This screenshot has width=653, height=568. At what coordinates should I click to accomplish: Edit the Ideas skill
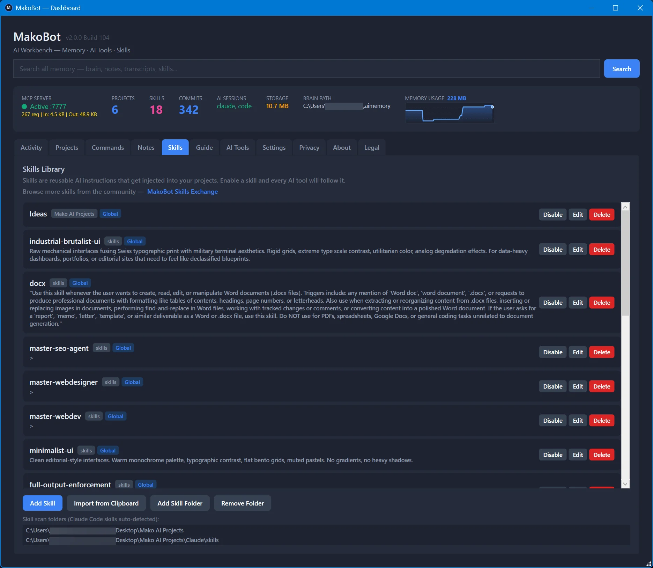tap(578, 215)
